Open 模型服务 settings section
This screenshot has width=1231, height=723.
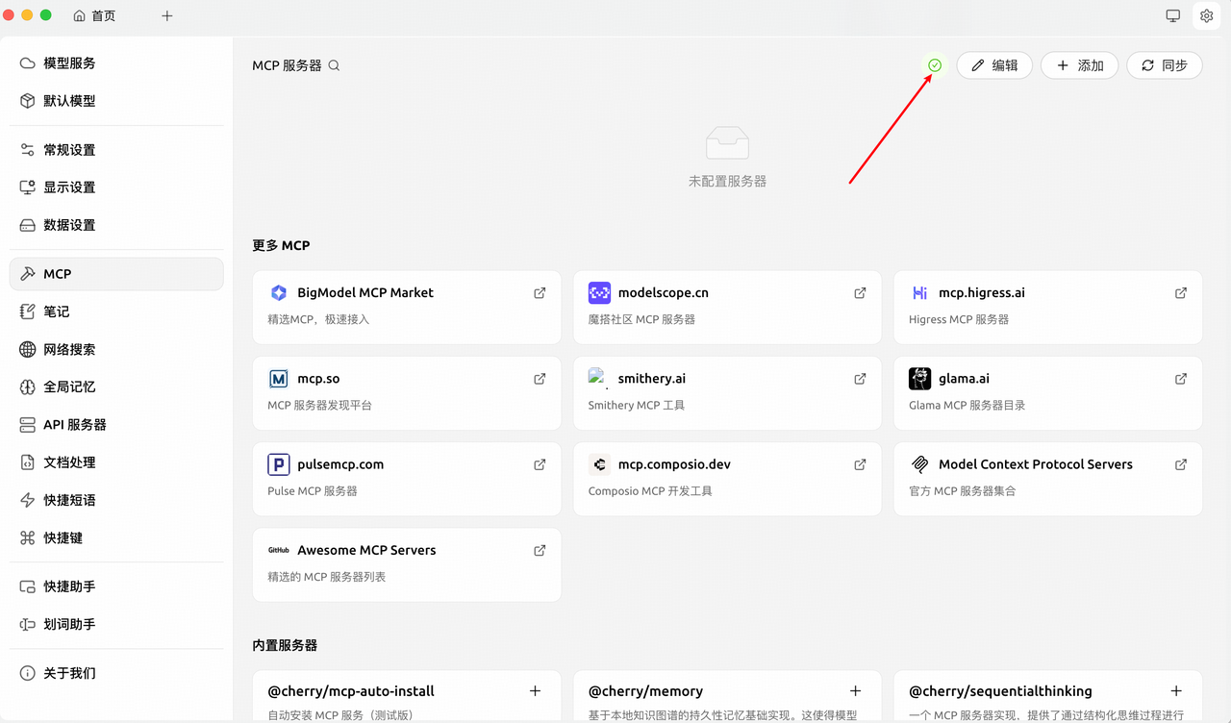point(69,63)
